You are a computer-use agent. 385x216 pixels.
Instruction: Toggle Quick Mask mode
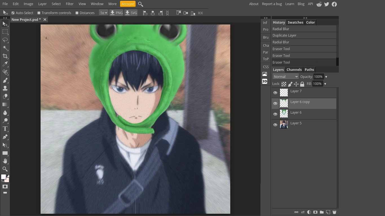pyautogui.click(x=5, y=186)
